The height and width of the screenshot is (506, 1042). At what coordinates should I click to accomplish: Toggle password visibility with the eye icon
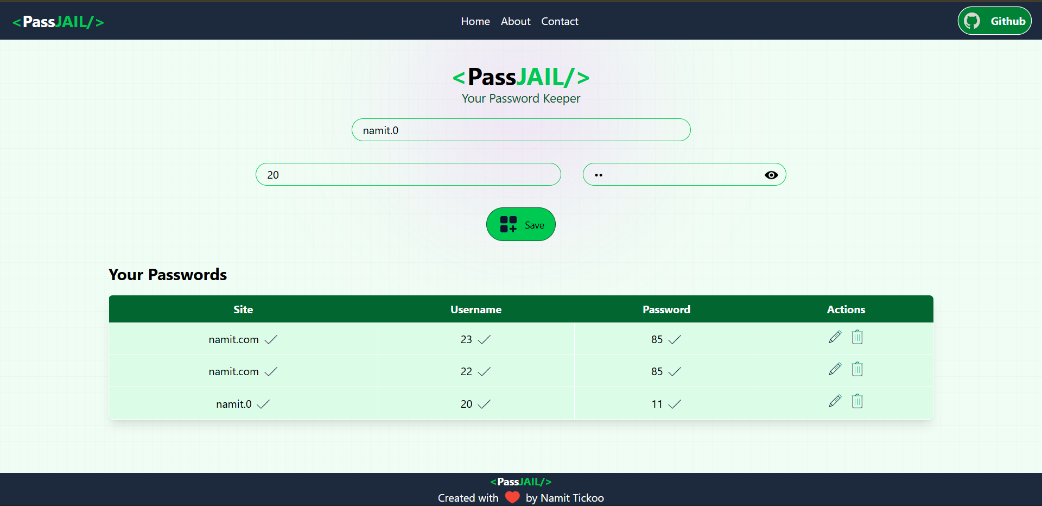coord(771,175)
